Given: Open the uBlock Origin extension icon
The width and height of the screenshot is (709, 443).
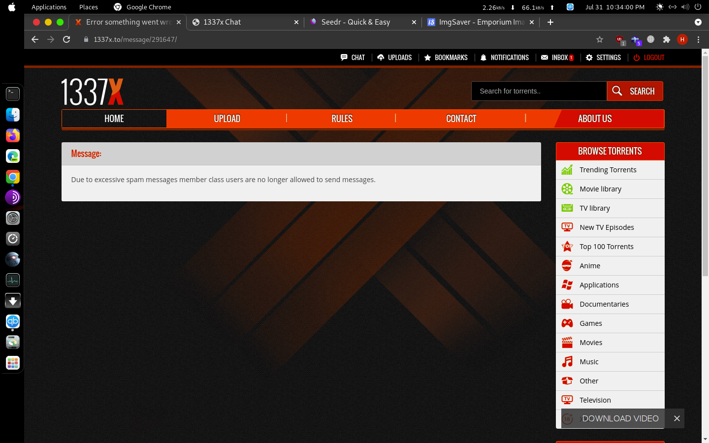Looking at the screenshot, I should [620, 39].
